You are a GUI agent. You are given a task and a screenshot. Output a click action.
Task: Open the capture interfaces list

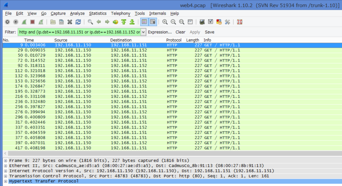click(7, 22)
